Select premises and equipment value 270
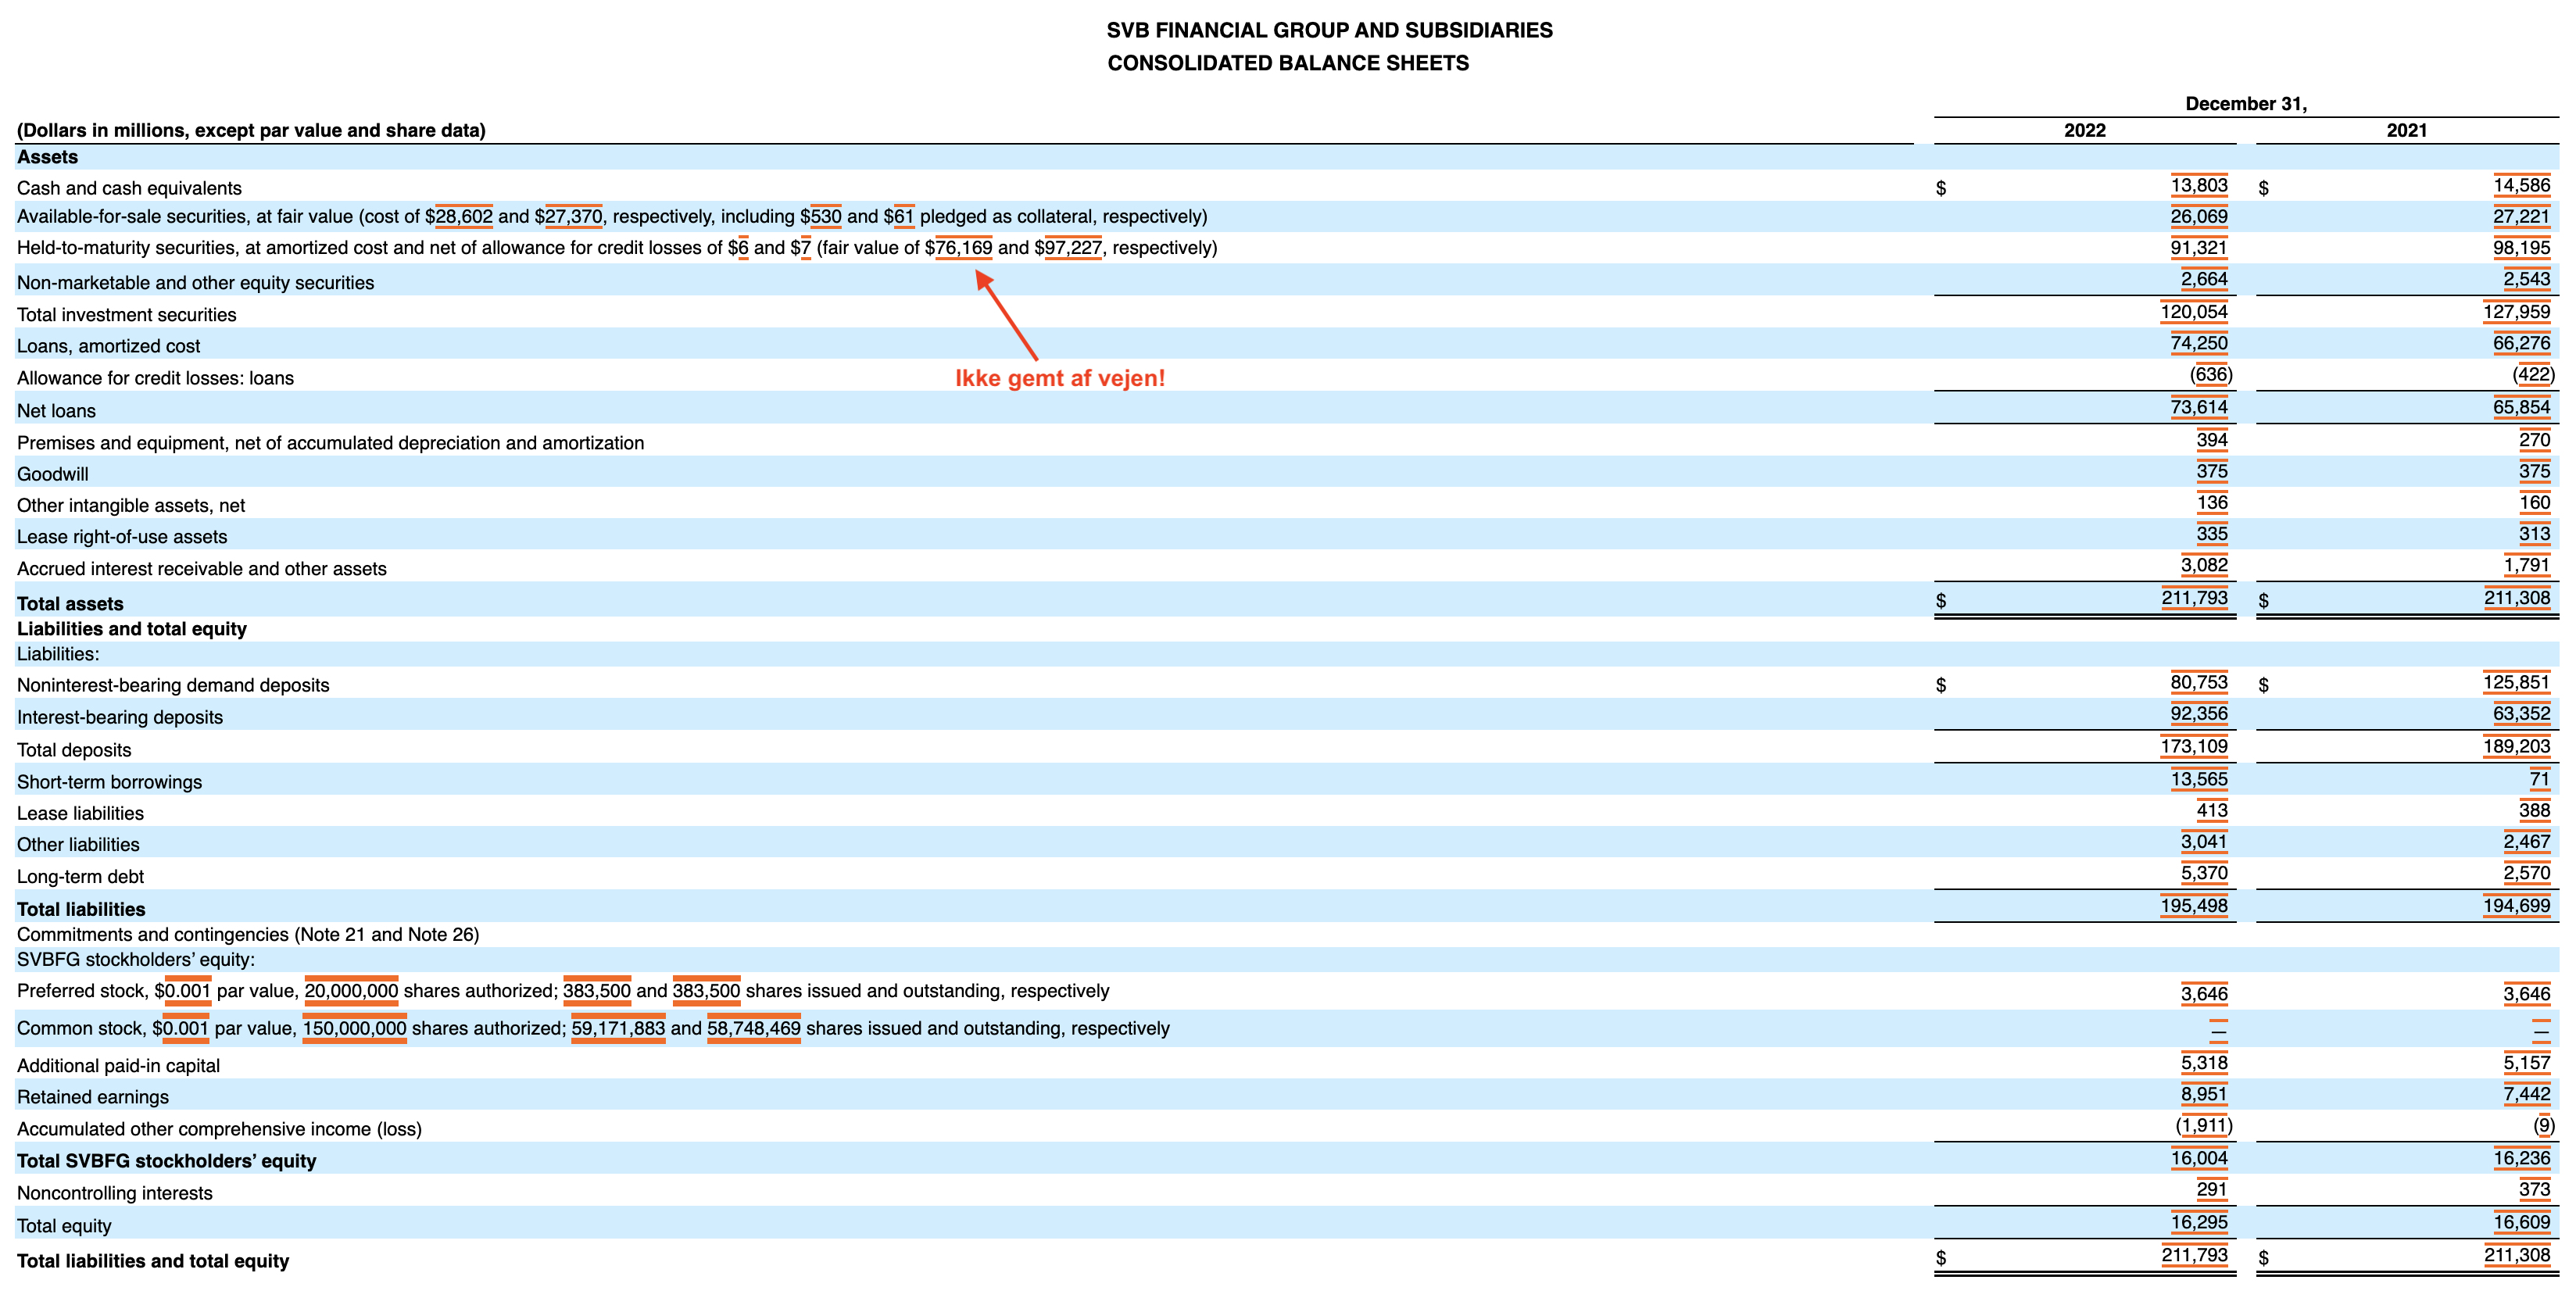 (2534, 440)
